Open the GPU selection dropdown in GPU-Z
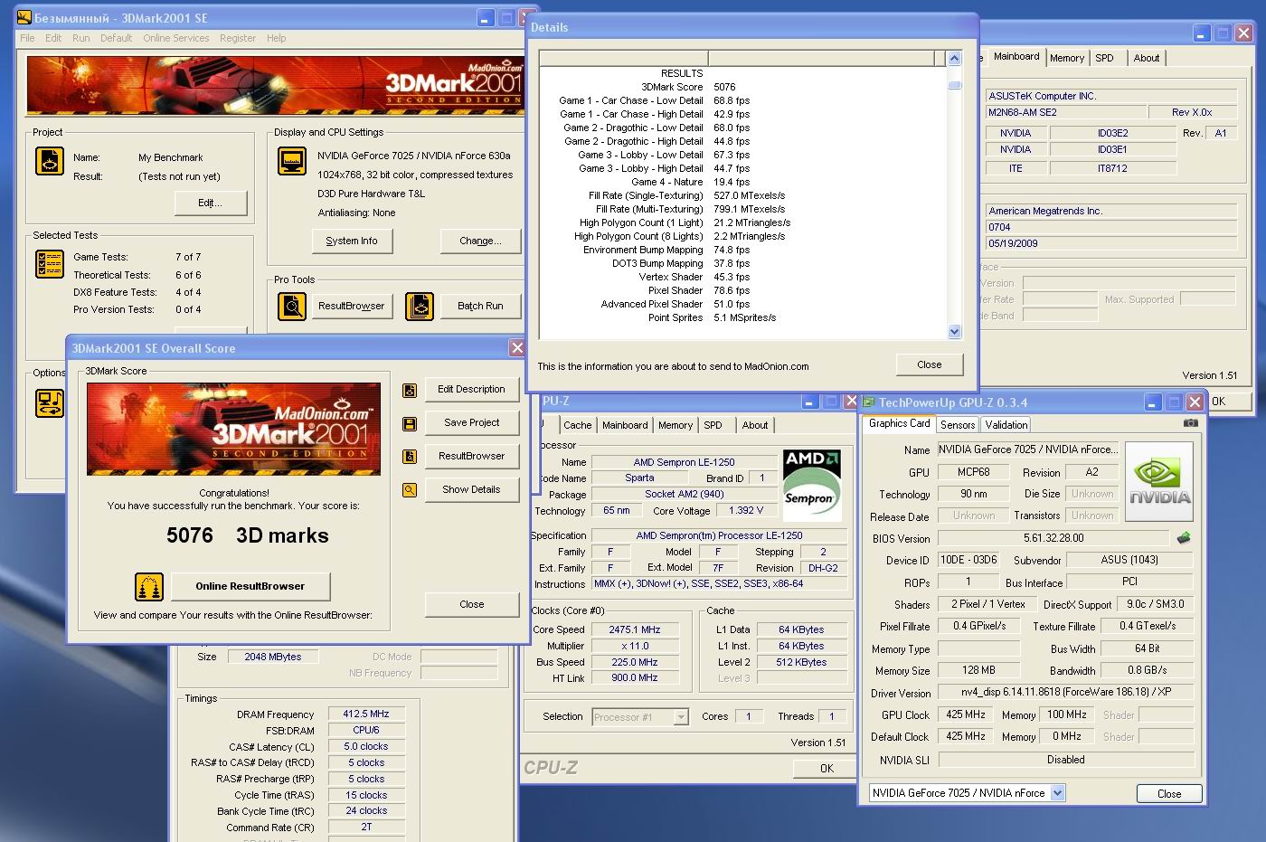This screenshot has width=1266, height=842. [x=1057, y=793]
